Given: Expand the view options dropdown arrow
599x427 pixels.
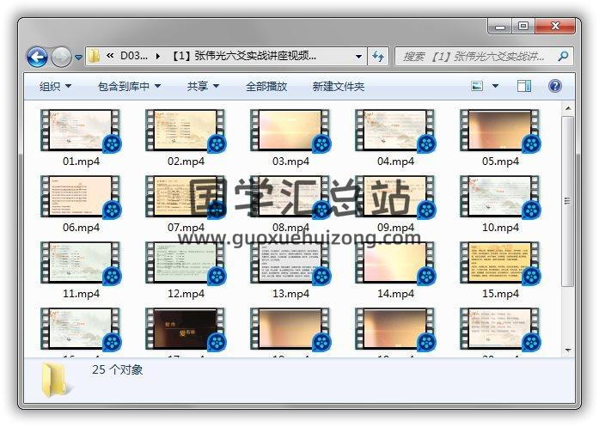Looking at the screenshot, I should 496,86.
